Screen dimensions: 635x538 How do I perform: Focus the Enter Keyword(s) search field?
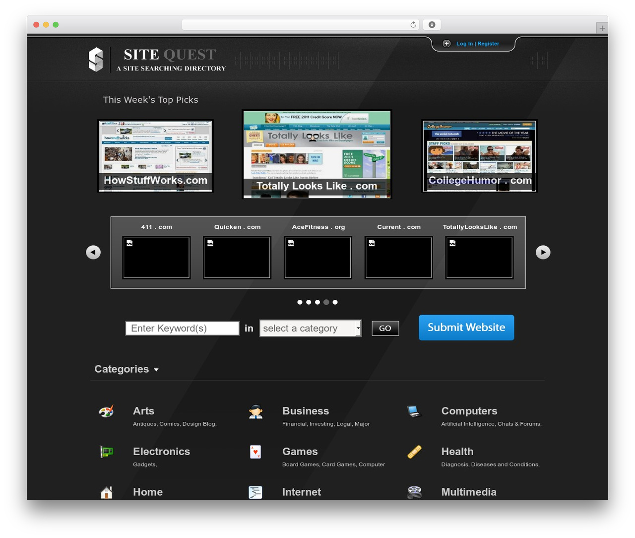[182, 328]
